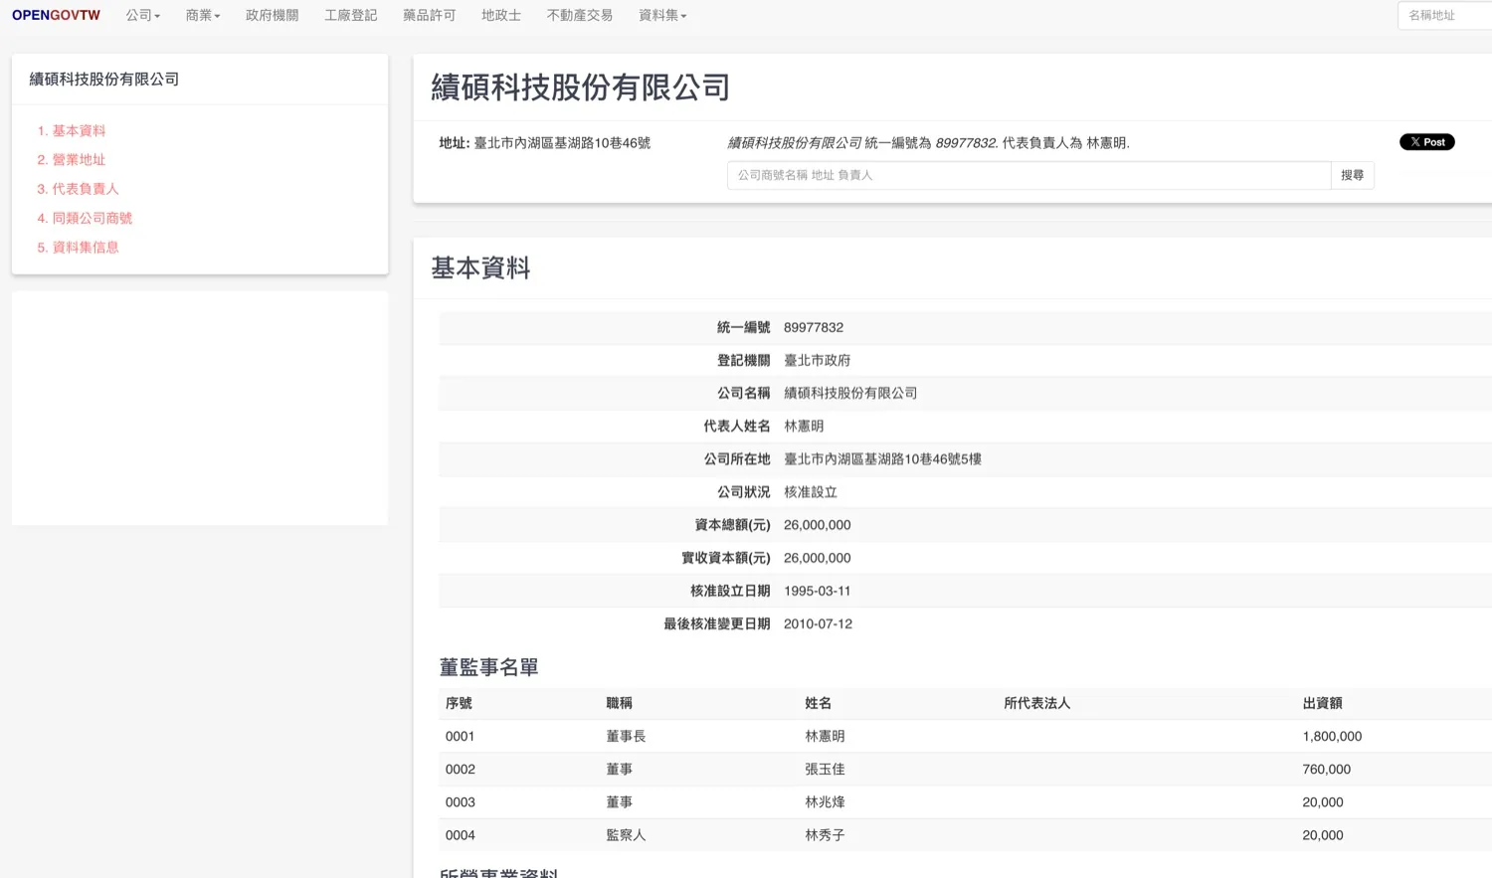The height and width of the screenshot is (878, 1492).
Task: Select 公司所在地 value ending 46號5樓
Action: pyautogui.click(x=882, y=458)
